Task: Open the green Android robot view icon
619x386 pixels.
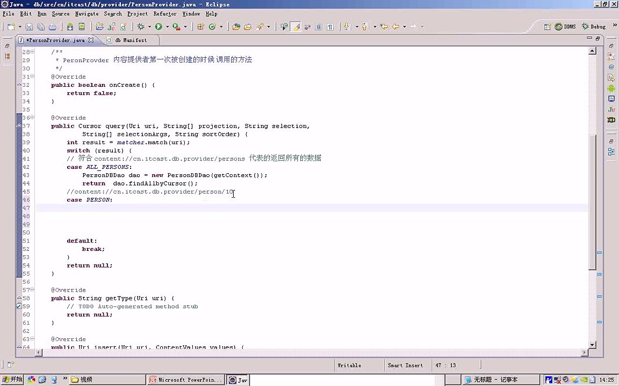Action: pos(611,88)
